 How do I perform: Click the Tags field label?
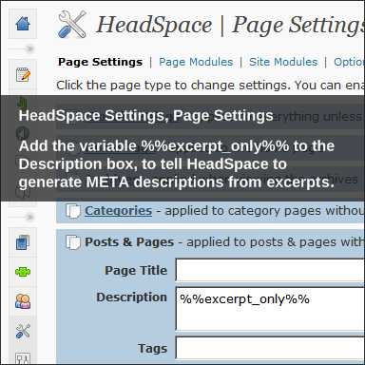point(152,349)
